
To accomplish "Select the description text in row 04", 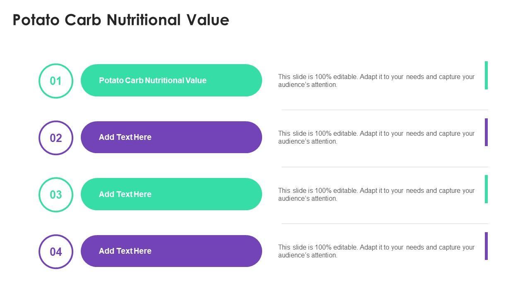I will 376,251.
